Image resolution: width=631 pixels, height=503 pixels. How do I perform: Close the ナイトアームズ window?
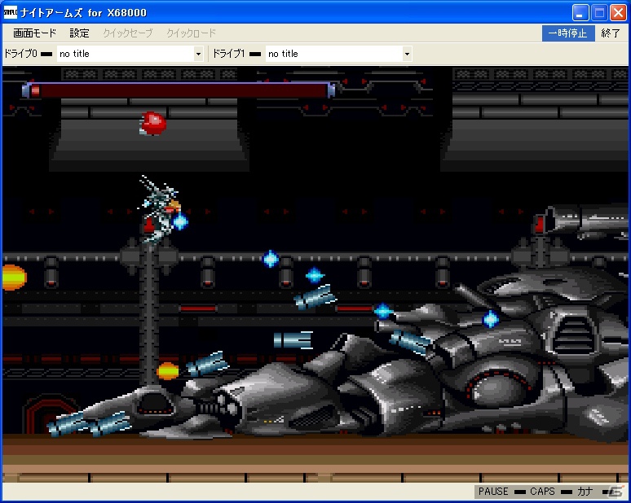tap(618, 13)
